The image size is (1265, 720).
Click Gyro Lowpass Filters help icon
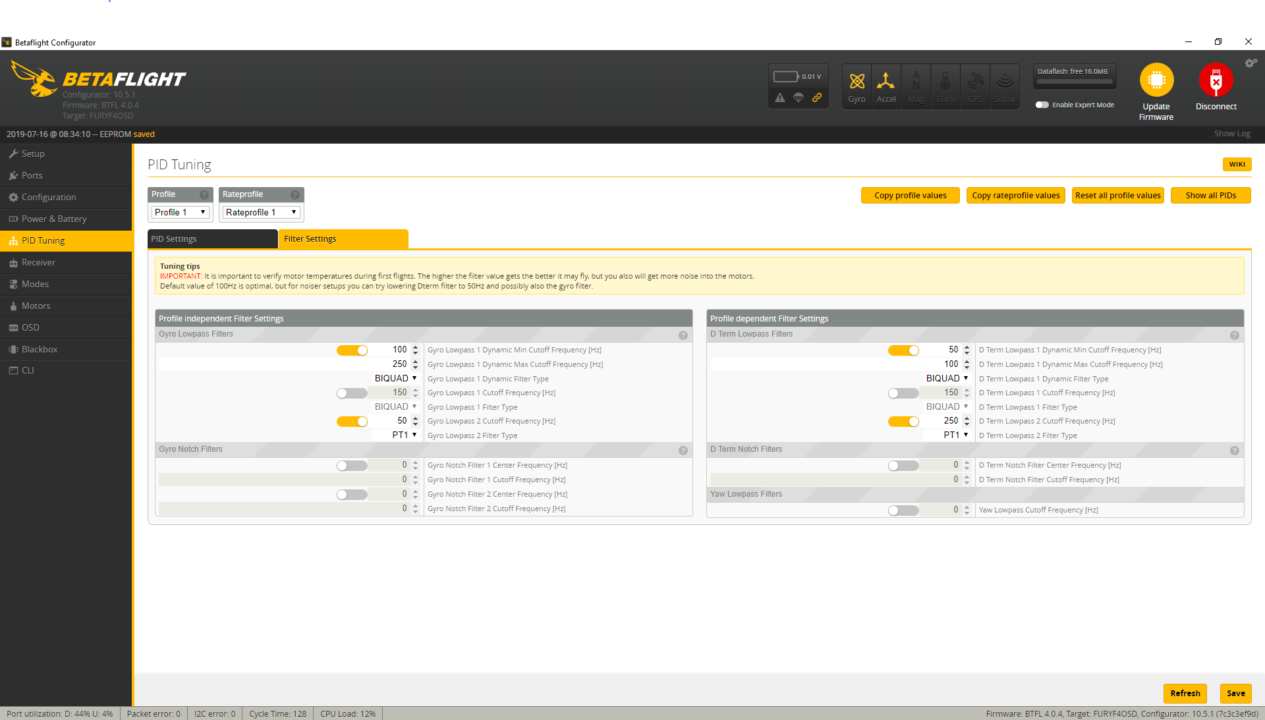(683, 335)
